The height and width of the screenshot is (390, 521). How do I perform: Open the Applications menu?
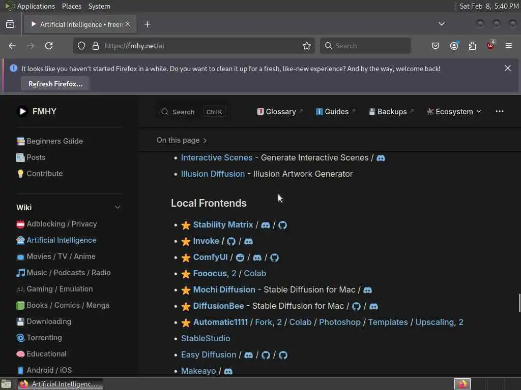coord(36,6)
